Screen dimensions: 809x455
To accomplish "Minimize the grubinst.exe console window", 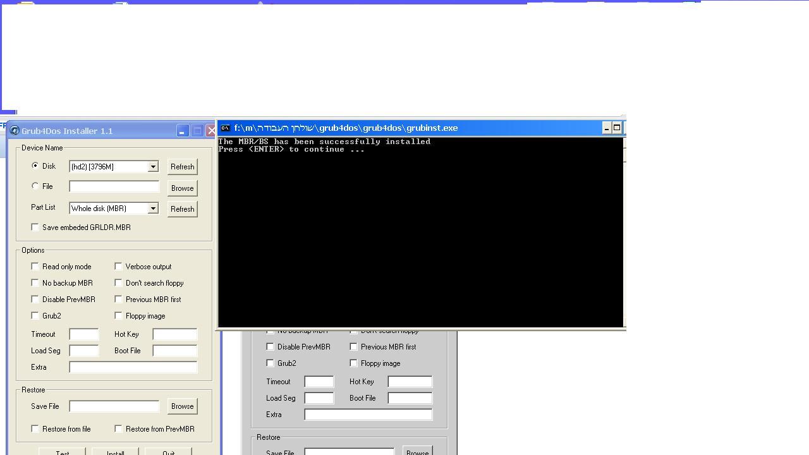I will click(607, 128).
